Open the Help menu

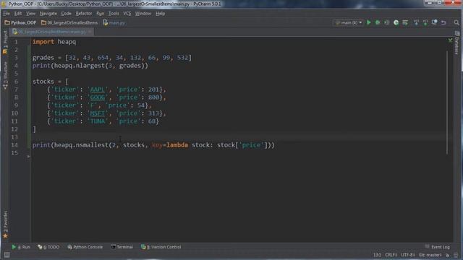[x=161, y=14]
